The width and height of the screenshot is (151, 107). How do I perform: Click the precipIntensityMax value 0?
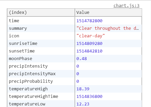click(78, 74)
